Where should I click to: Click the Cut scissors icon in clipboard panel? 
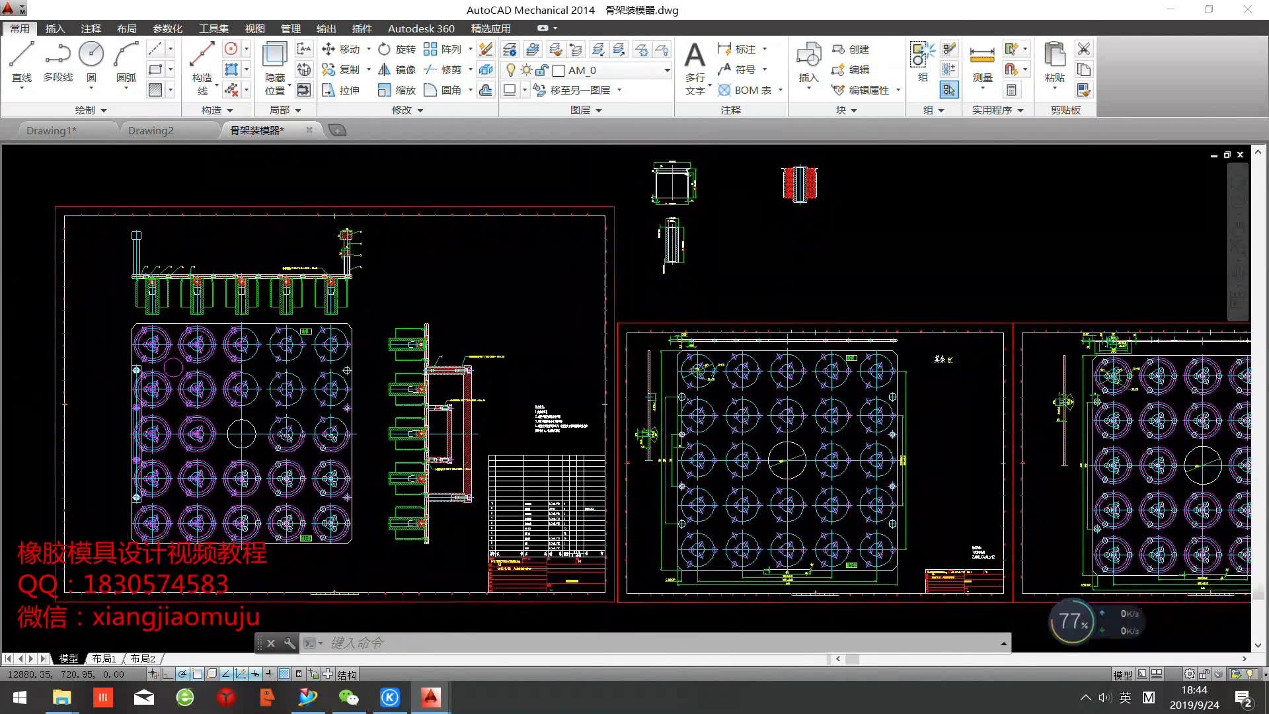coord(1084,49)
